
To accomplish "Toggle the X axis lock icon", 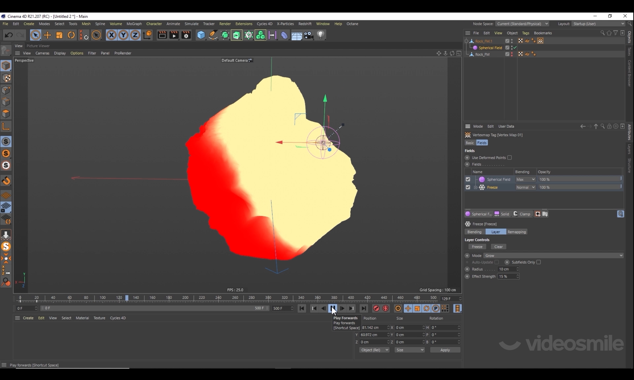I will [x=111, y=35].
